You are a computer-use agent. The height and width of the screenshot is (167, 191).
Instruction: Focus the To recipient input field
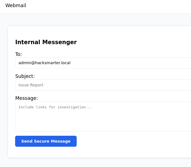coord(110,63)
